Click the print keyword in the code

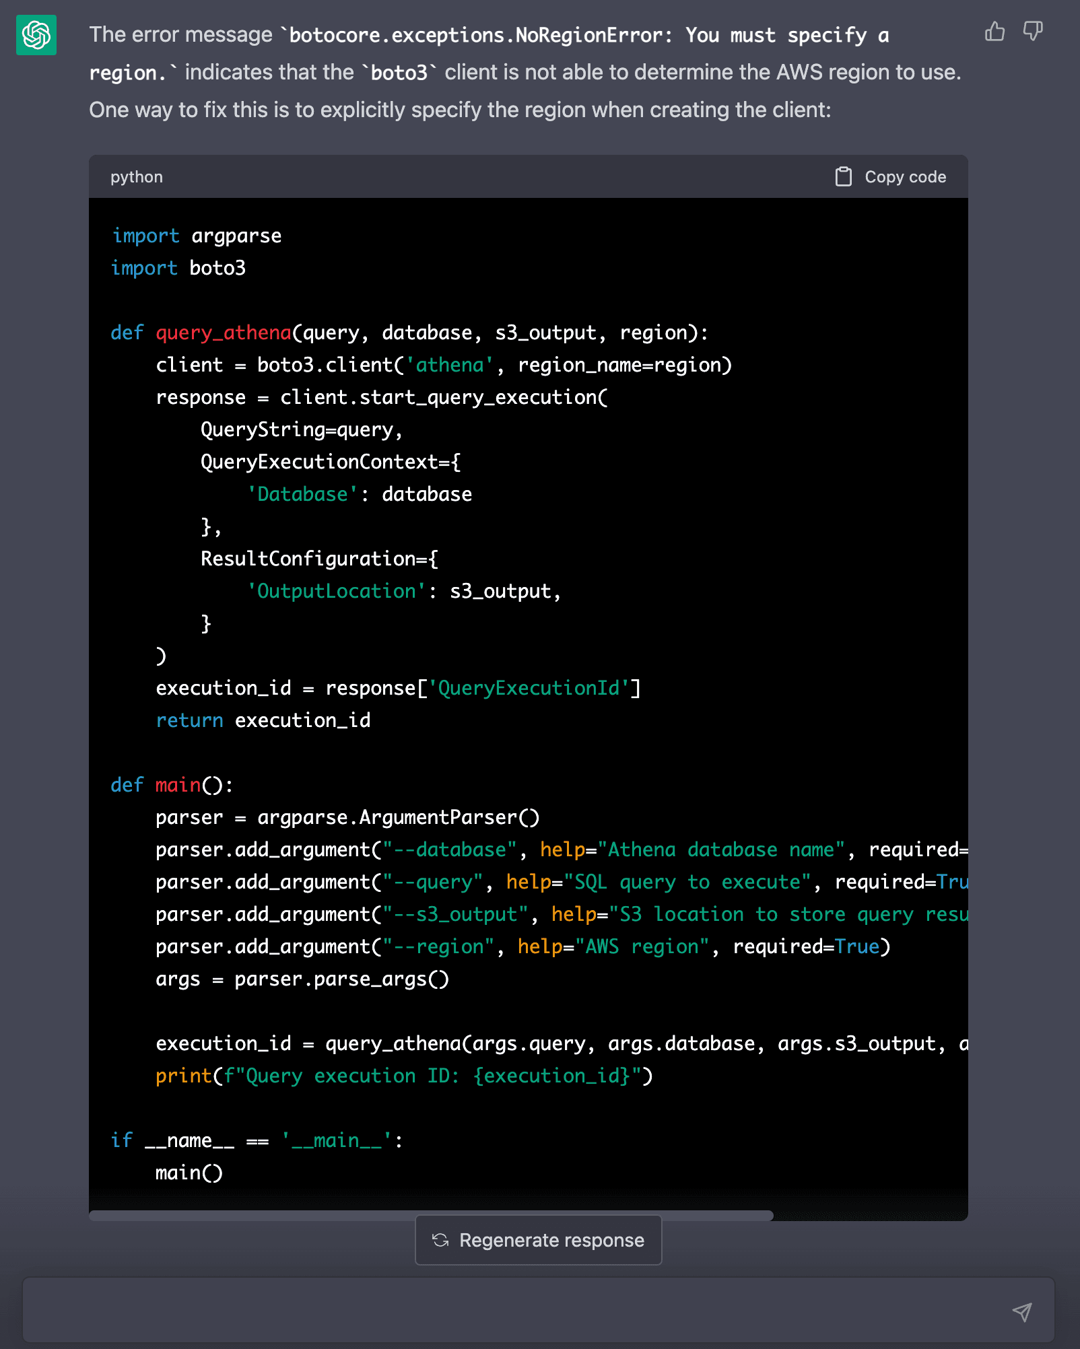coord(183,1076)
